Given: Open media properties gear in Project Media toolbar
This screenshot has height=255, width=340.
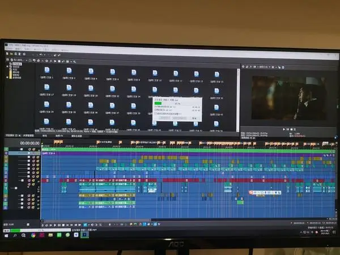Looking at the screenshot, I should (46, 61).
